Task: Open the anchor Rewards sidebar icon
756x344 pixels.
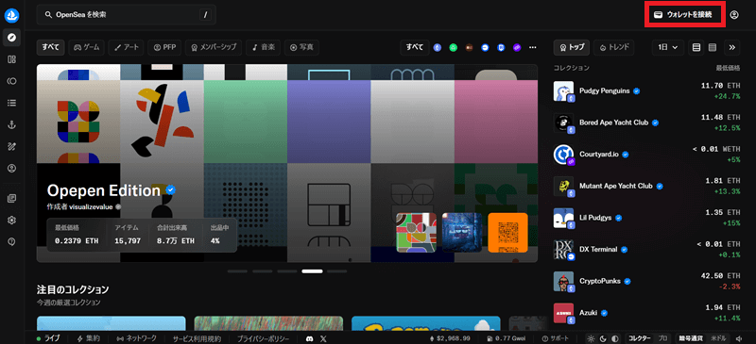Action: pyautogui.click(x=11, y=124)
